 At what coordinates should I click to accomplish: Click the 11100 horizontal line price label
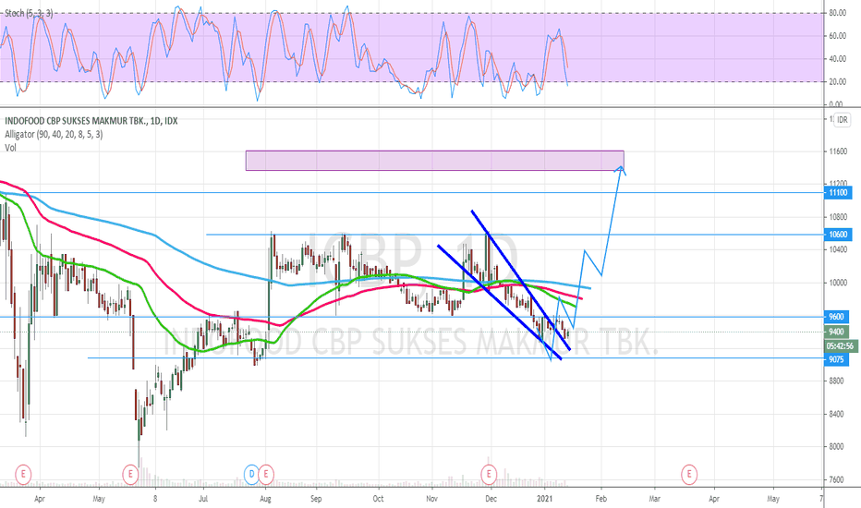pos(838,193)
